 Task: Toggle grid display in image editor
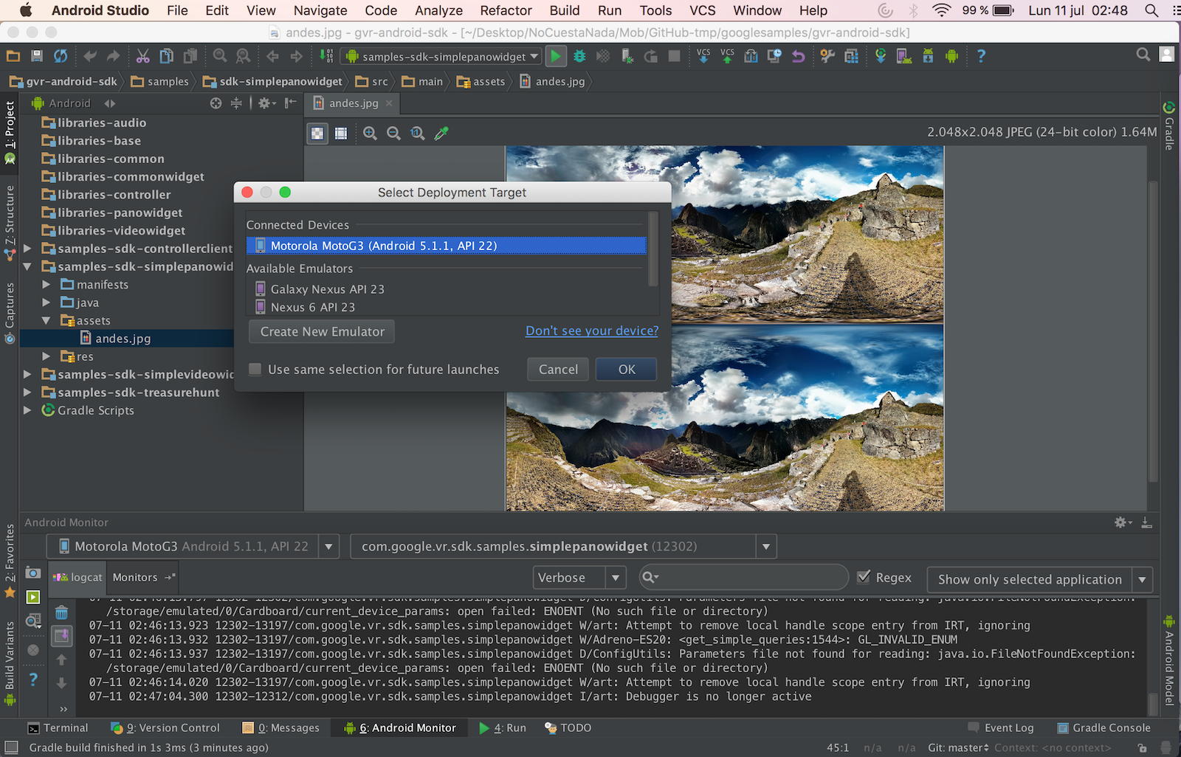point(341,134)
